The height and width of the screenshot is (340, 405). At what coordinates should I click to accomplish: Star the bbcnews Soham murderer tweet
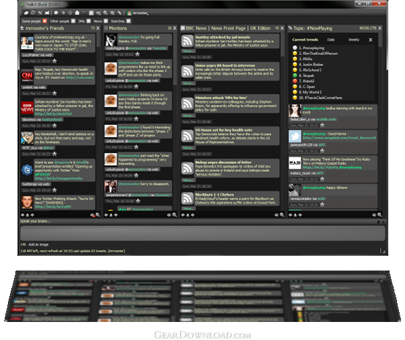[55, 126]
